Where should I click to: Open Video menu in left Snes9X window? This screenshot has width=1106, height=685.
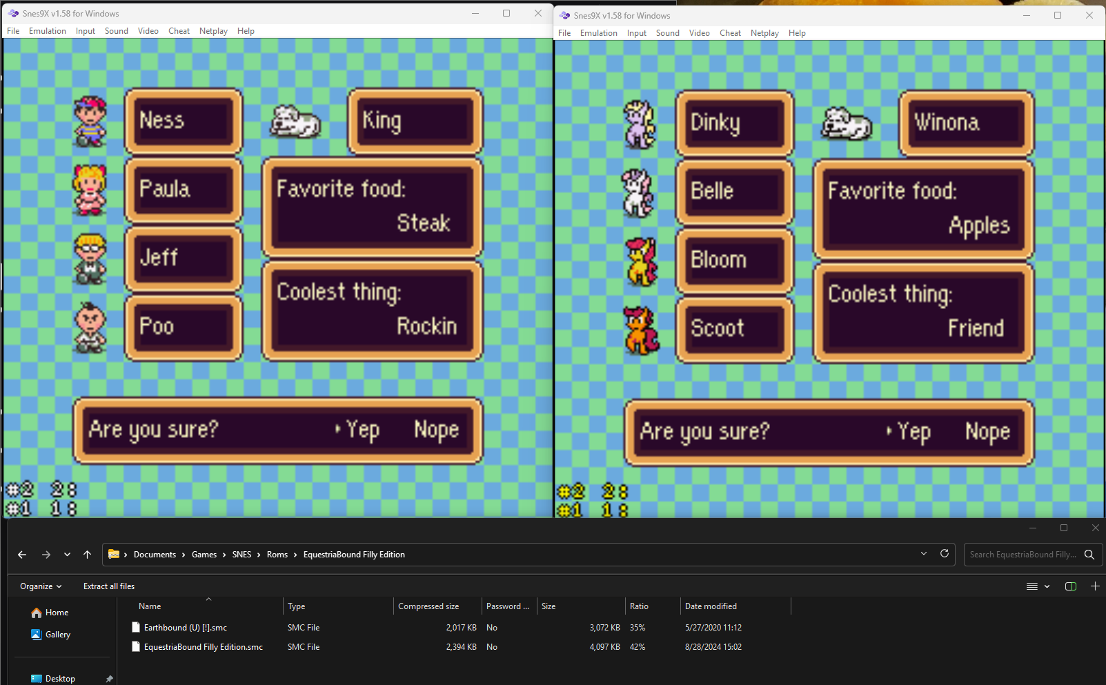(148, 31)
